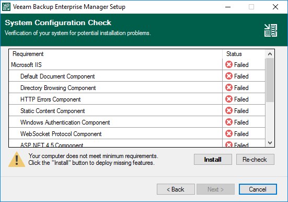The width and height of the screenshot is (288, 202).
Task: Click failed icon for WebSocket Protocol Component
Action: coord(229,133)
